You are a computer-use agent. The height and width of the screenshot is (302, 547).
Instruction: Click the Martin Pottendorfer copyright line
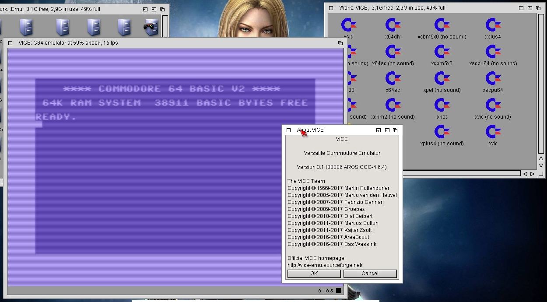click(x=338, y=188)
